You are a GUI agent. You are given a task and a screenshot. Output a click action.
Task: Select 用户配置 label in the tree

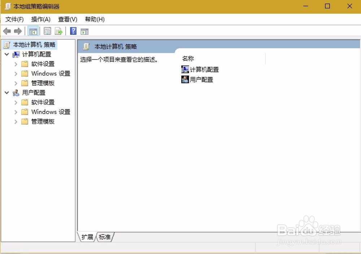pos(34,92)
